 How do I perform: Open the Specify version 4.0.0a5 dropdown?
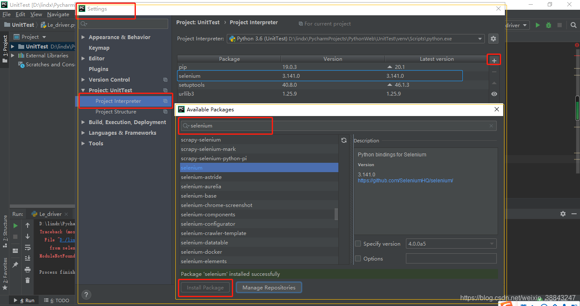[451, 244]
